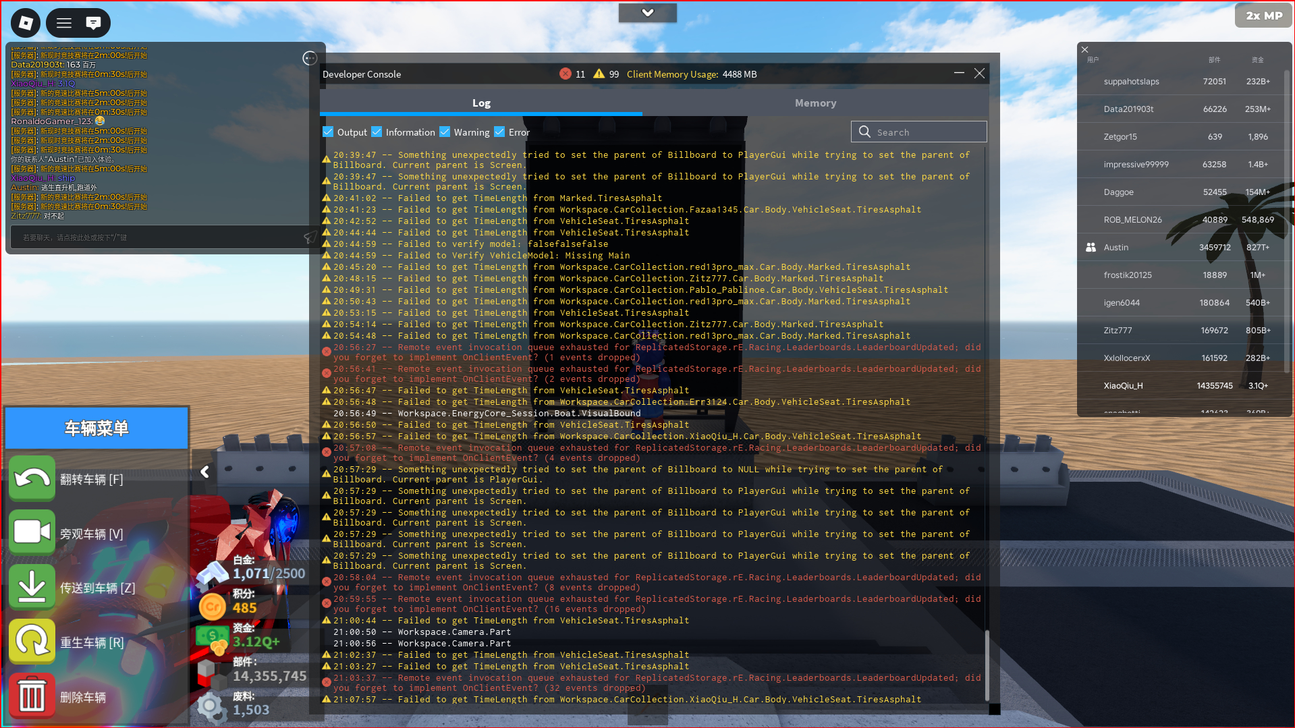The width and height of the screenshot is (1295, 728).
Task: Click the respawn vehicle icon
Action: (32, 642)
